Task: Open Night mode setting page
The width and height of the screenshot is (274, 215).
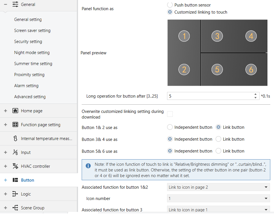Action: (x=32, y=52)
